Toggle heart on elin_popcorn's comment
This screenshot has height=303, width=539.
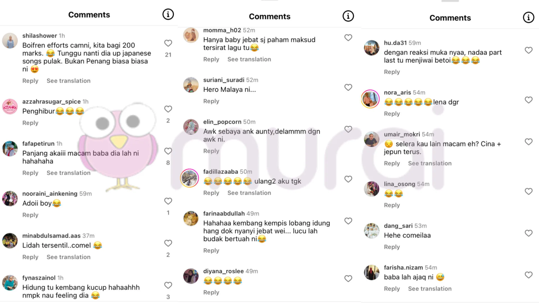[x=348, y=129]
